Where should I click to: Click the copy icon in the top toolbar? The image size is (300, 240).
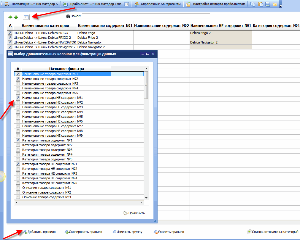253,4
